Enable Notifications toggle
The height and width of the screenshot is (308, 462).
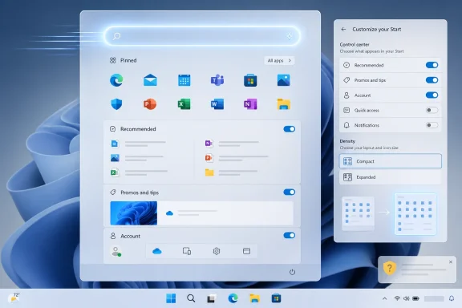(x=432, y=125)
